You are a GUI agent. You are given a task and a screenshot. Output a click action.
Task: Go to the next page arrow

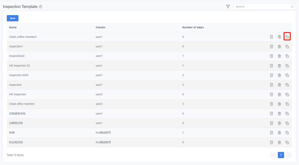coord(288,155)
